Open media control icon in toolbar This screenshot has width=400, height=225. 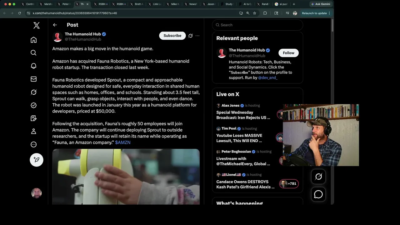(x=287, y=13)
